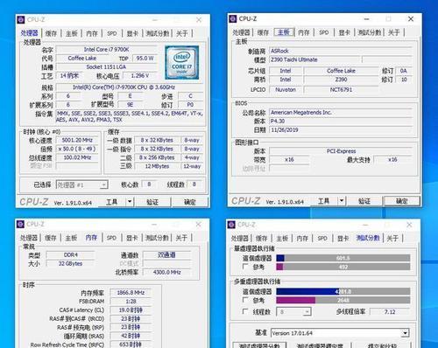The image size is (438, 348).
Task: Enable multi-thread reference checkbox
Action: point(245,300)
